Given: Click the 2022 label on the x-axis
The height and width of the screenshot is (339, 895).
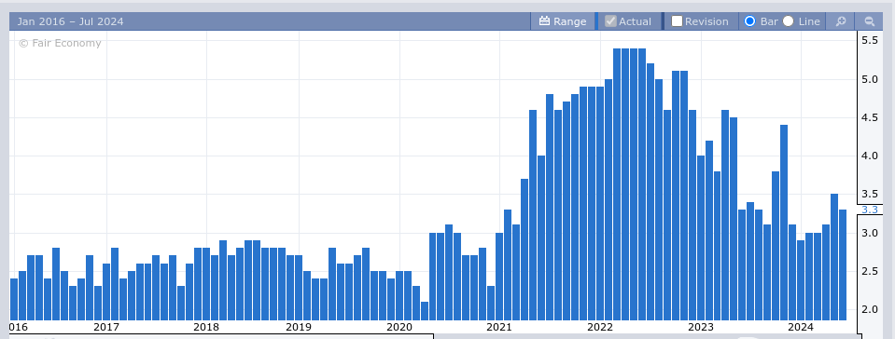Looking at the screenshot, I should click(x=600, y=327).
